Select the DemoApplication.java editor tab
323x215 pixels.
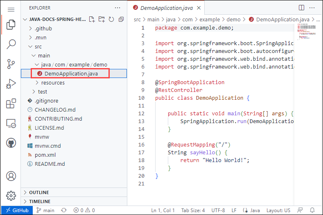click(166, 8)
